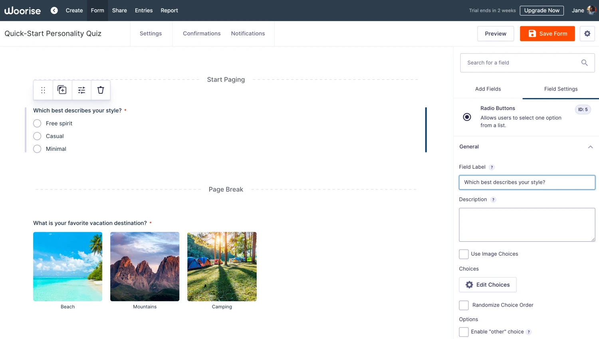Select the Casual radio option
The image size is (599, 339).
(37, 136)
